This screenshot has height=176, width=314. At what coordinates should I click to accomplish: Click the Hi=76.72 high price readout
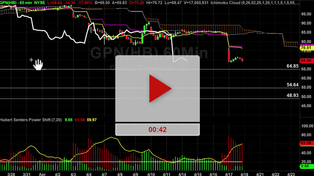click(x=154, y=3)
